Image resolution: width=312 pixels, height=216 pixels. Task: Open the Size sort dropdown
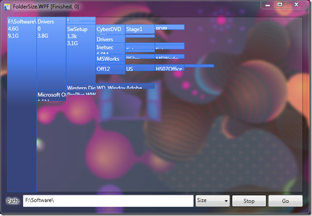(212, 201)
